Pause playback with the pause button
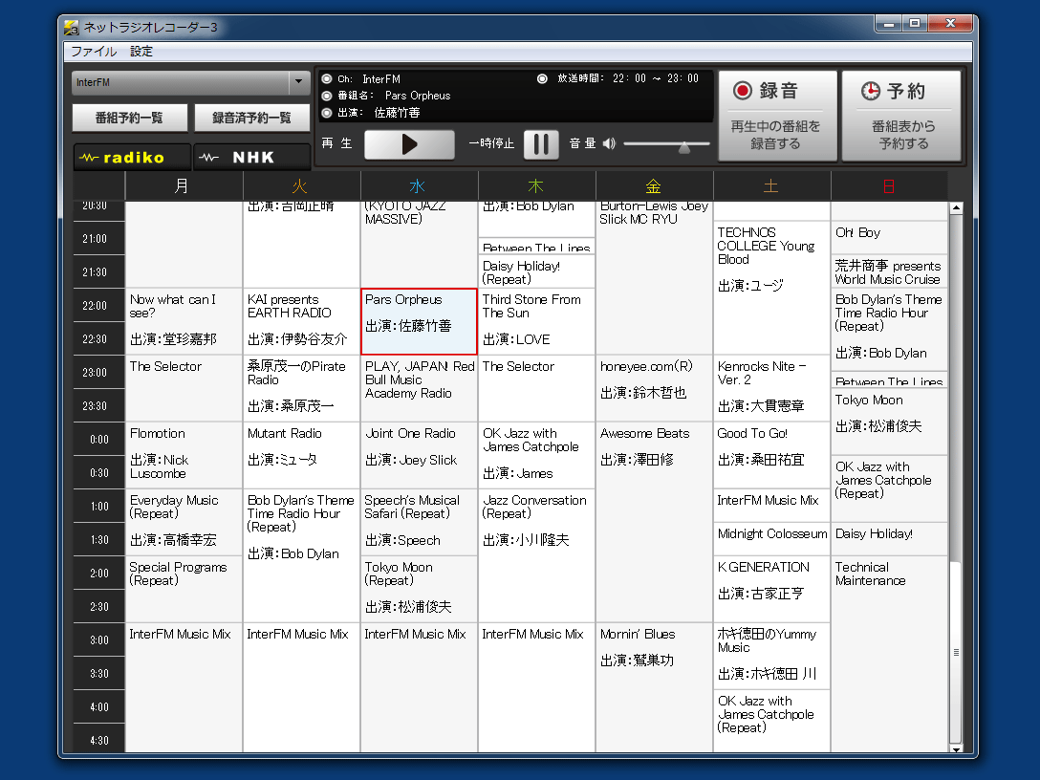The image size is (1040, 780). [541, 144]
